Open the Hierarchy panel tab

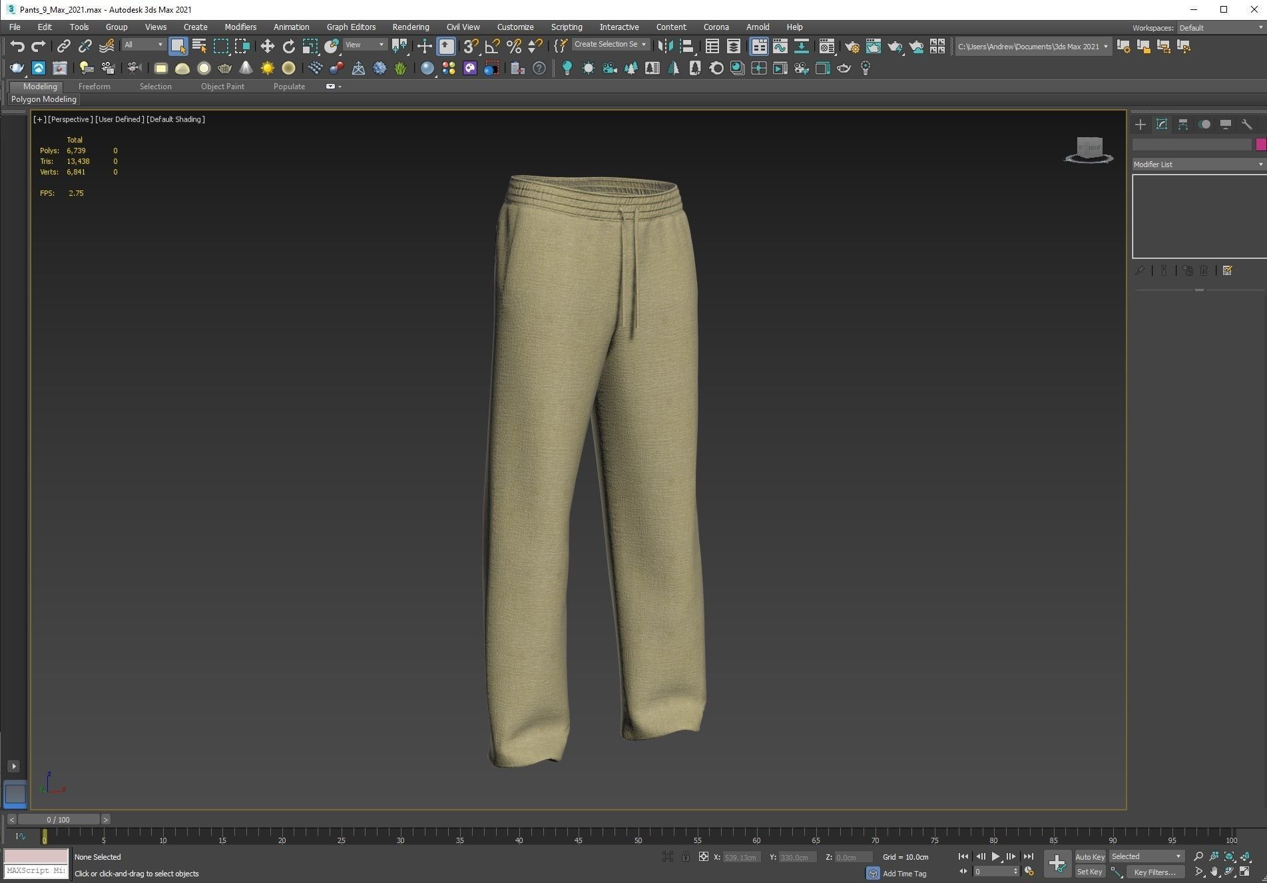point(1183,125)
